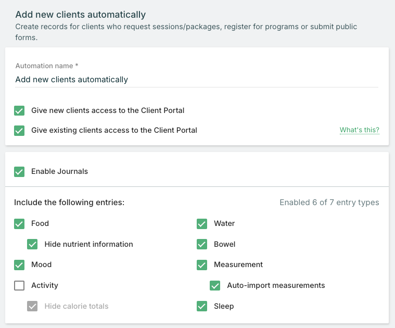The height and width of the screenshot is (328, 395).
Task: Uncheck the Mood entry checkbox
Action: 19,265
